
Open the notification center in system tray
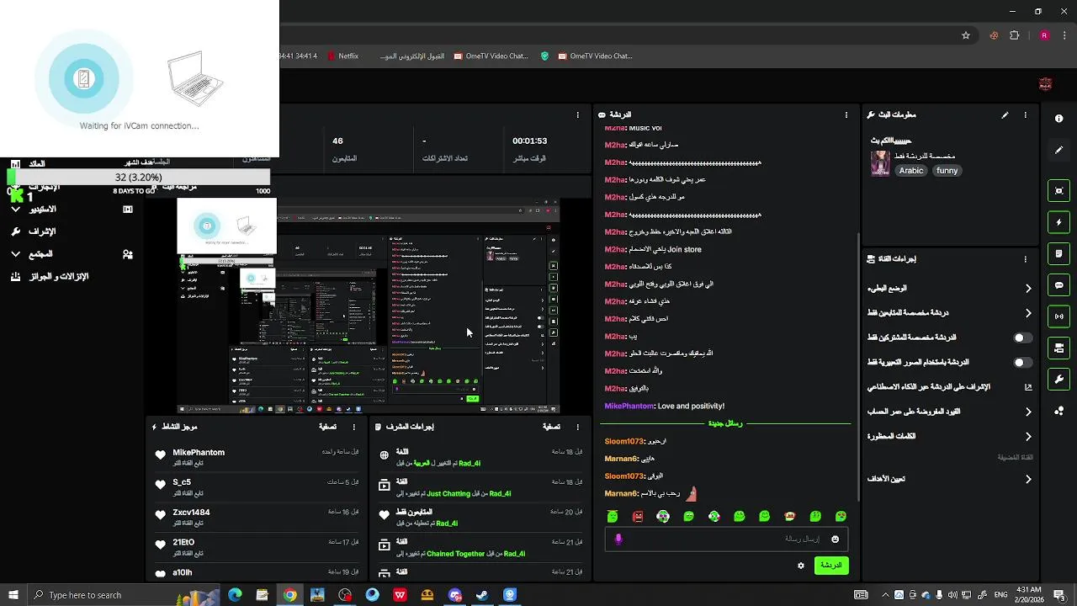click(1059, 595)
